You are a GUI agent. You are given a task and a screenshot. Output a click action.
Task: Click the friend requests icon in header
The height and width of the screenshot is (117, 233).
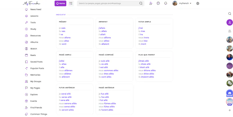coord(151,3)
